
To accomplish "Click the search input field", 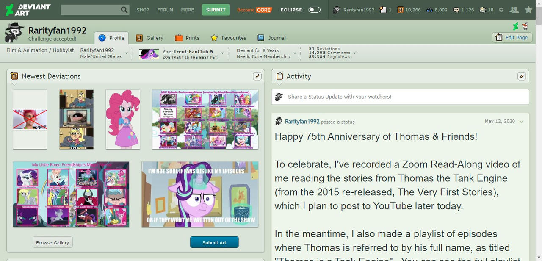I will 90,10.
